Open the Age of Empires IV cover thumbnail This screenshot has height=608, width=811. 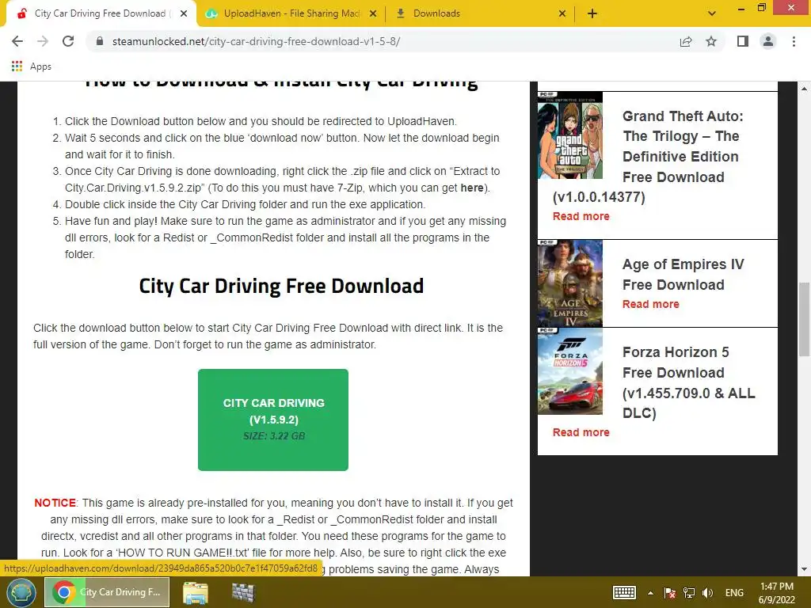pyautogui.click(x=570, y=283)
